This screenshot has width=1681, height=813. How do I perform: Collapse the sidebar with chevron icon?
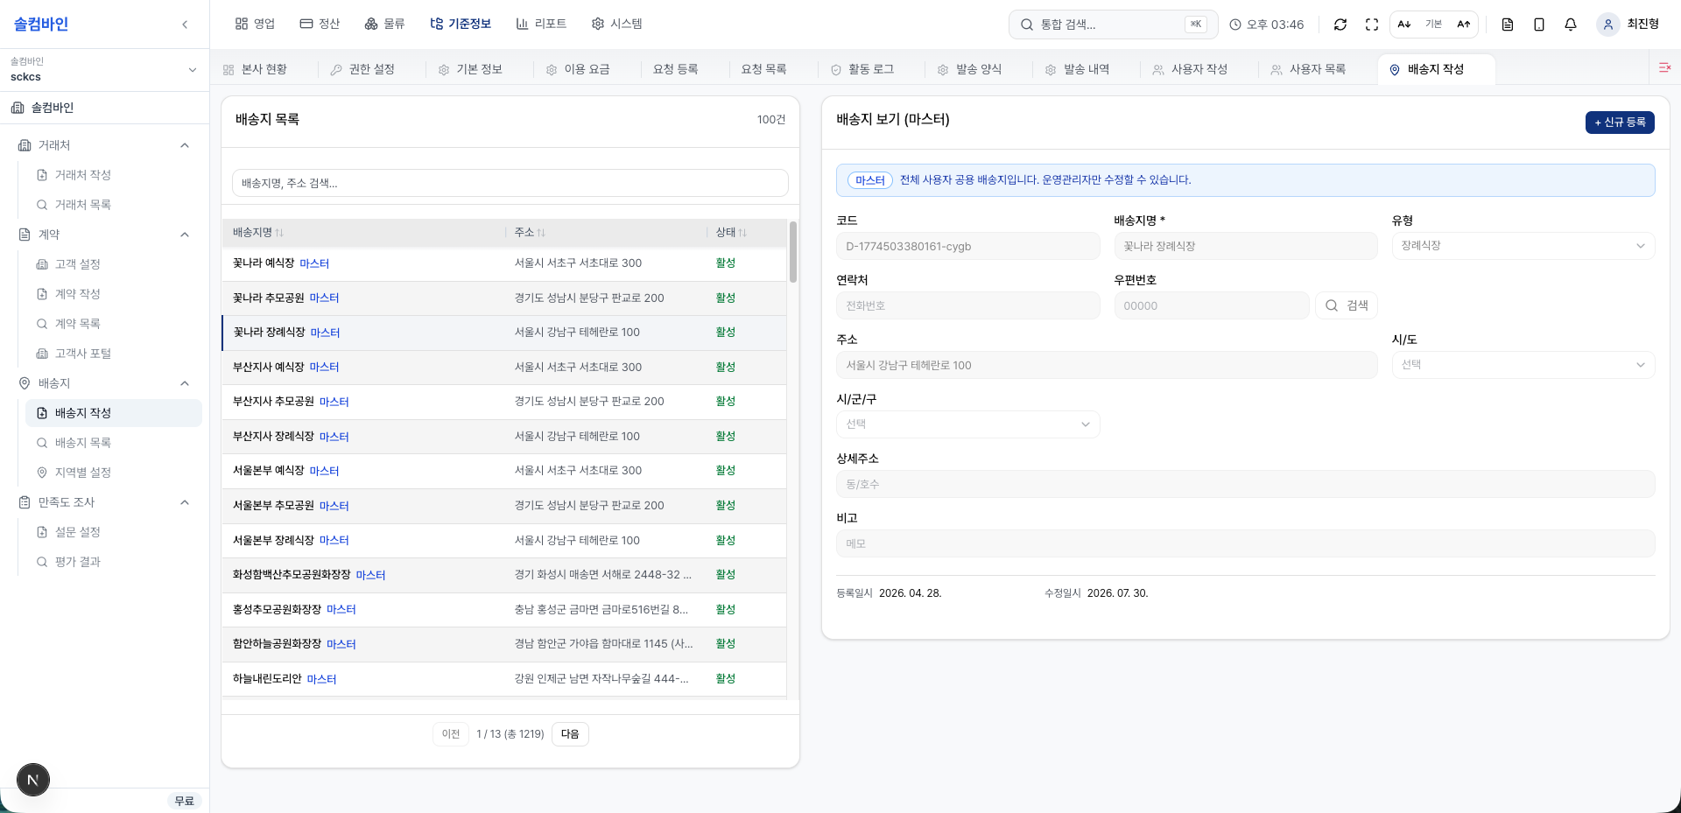[185, 25]
